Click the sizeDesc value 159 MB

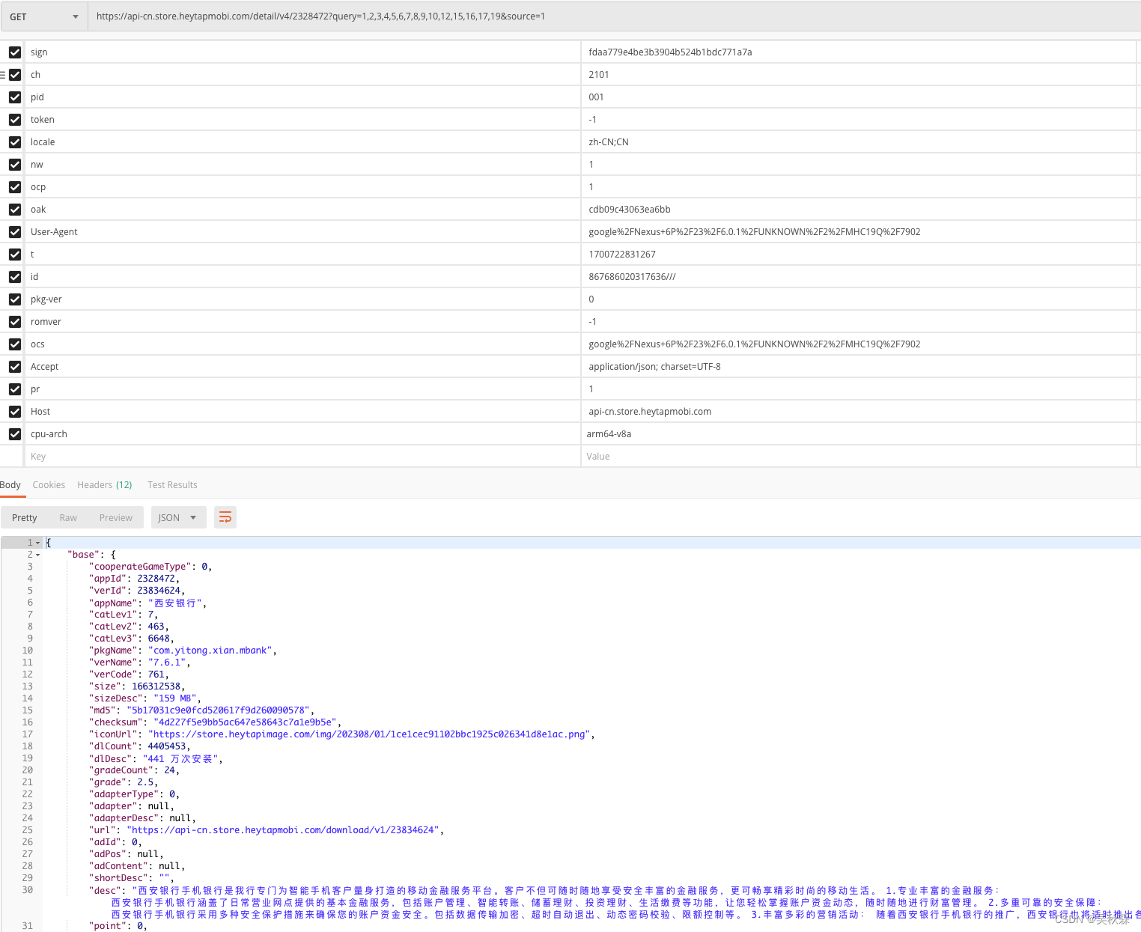click(x=174, y=698)
